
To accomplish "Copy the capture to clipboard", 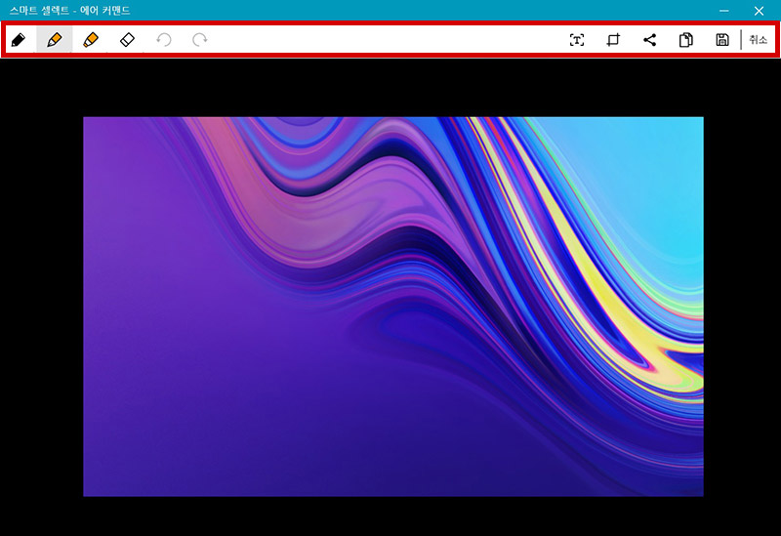I will 685,40.
